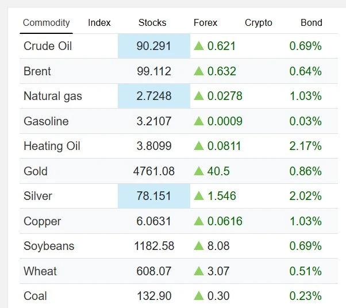Viewport: 346px width, 308px height.
Task: Open the Soybeans commodity link
Action: pos(49,246)
